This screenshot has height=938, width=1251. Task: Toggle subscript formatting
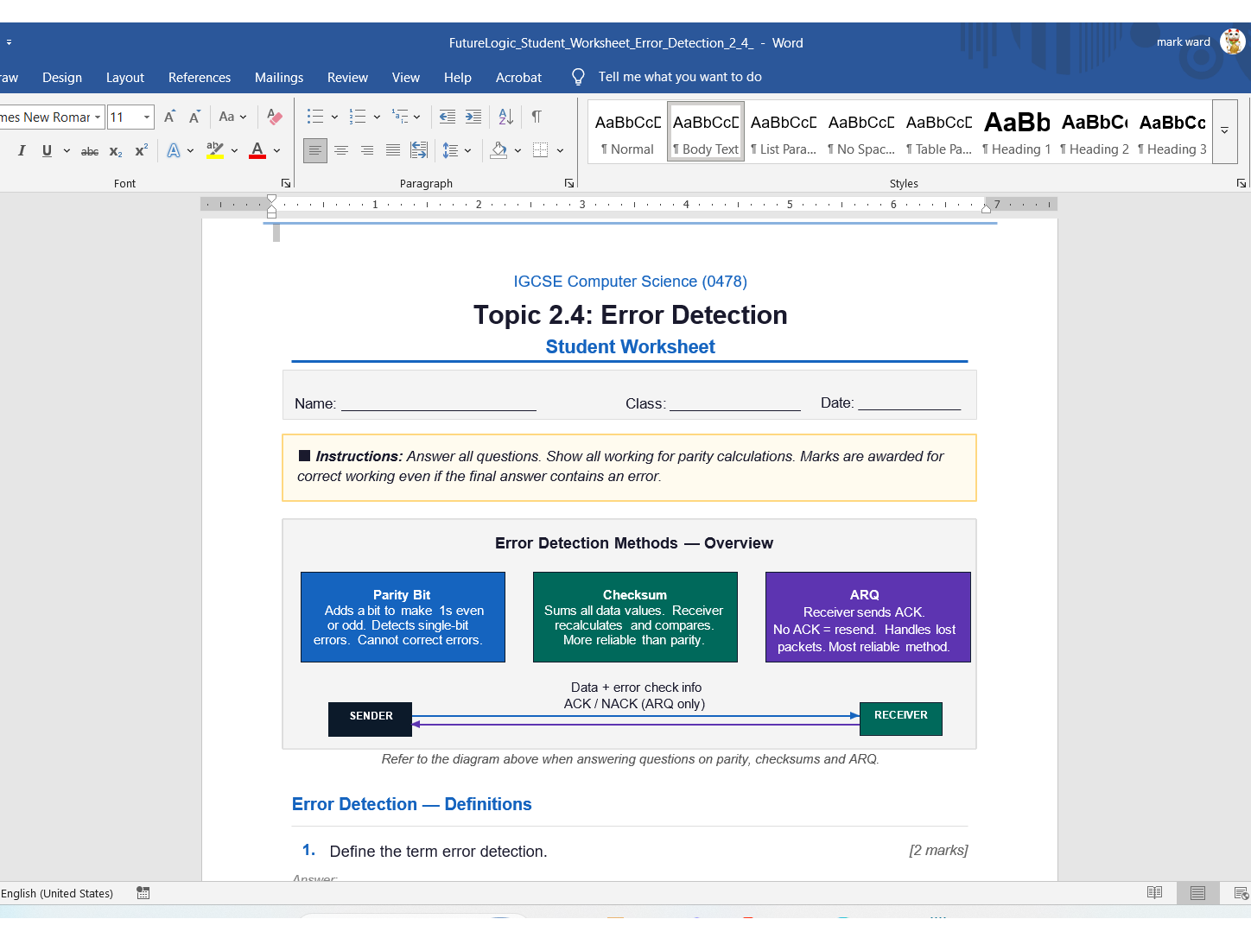[x=116, y=151]
